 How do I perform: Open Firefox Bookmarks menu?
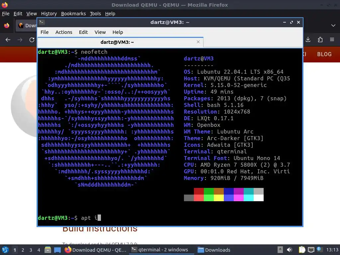(73, 14)
